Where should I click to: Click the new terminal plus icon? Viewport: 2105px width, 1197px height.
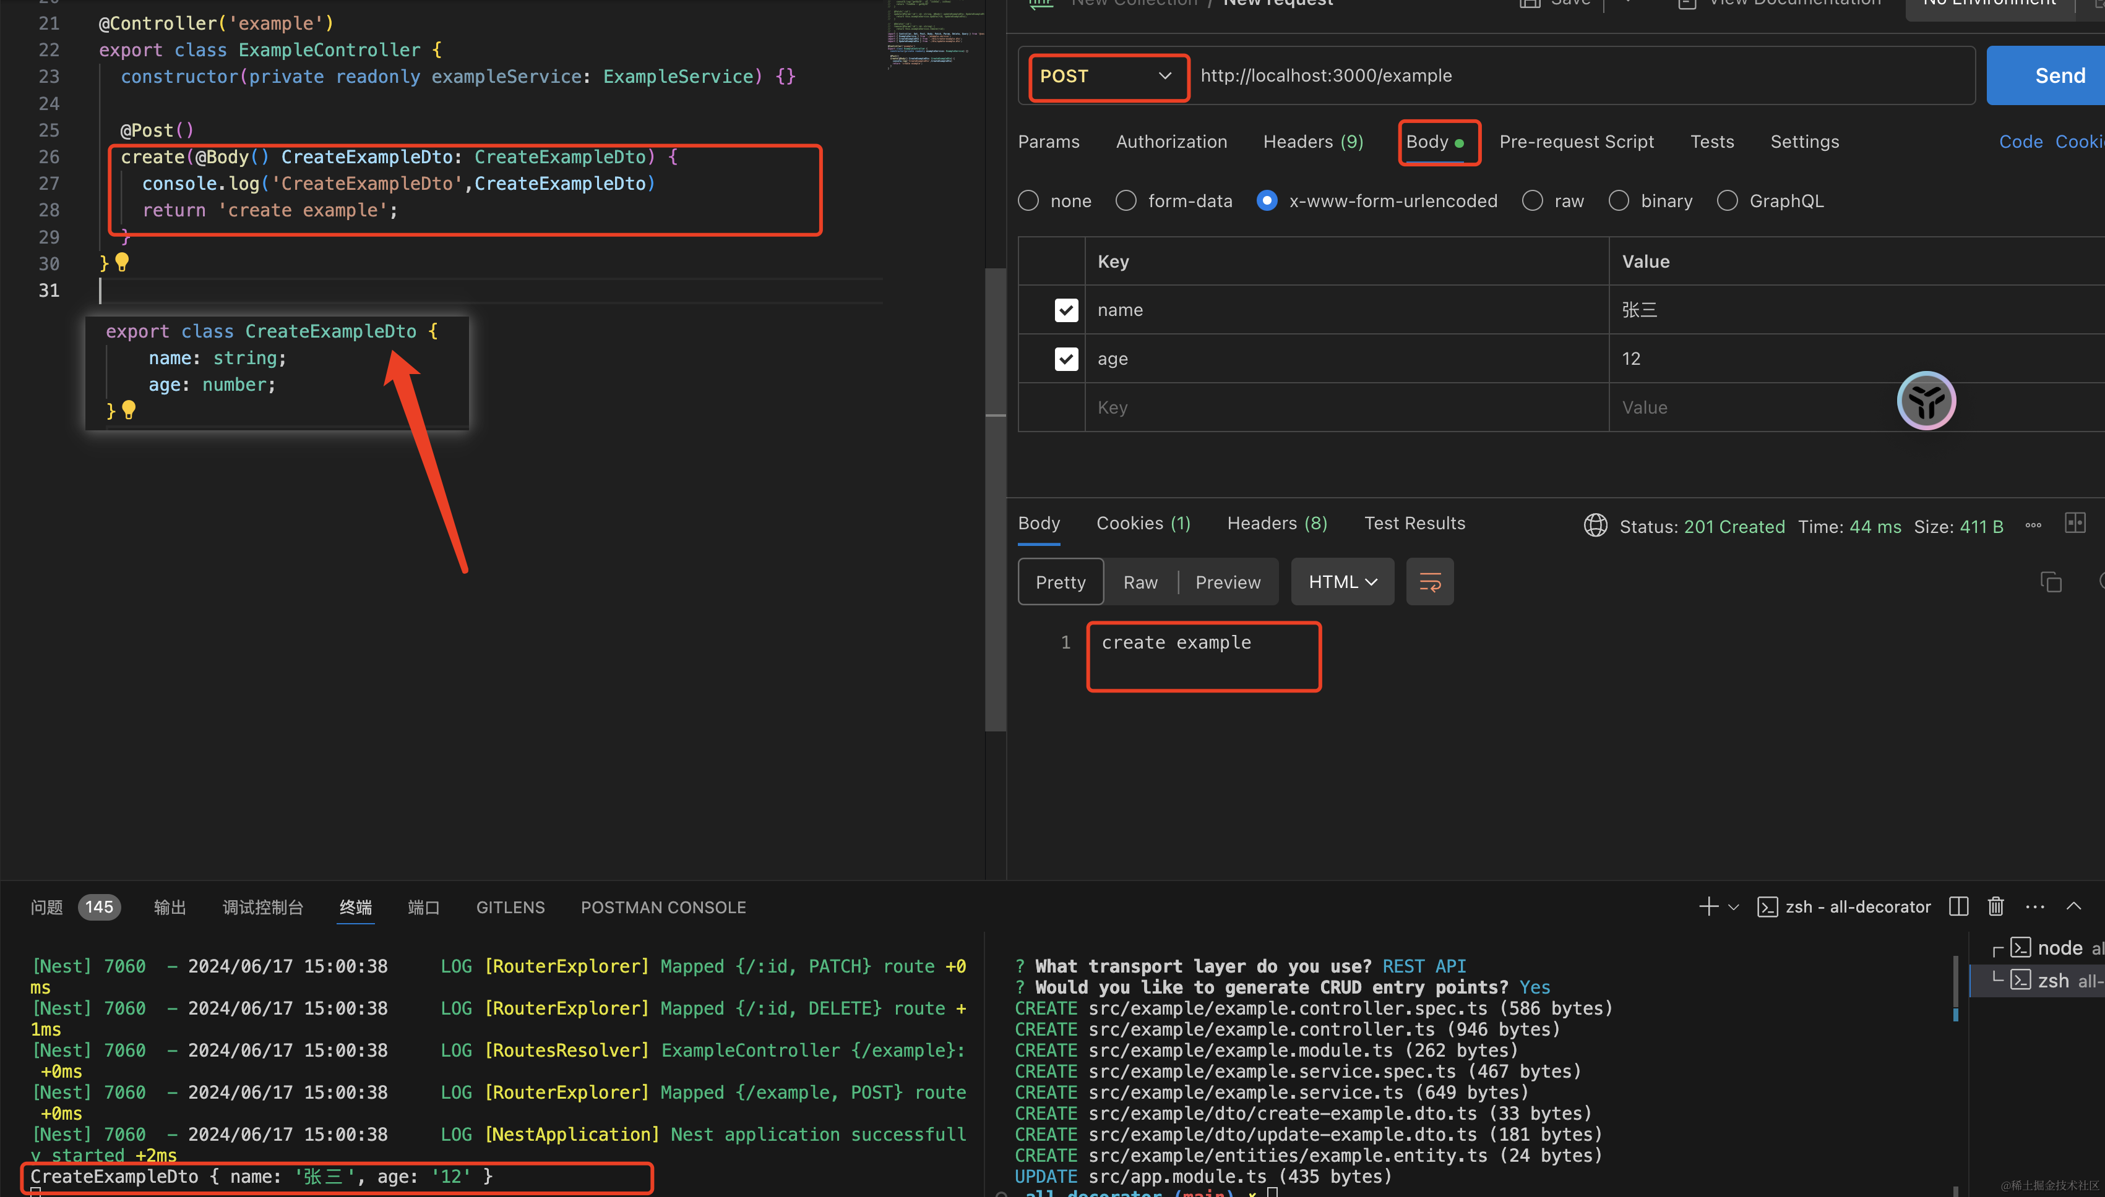pyautogui.click(x=1708, y=907)
